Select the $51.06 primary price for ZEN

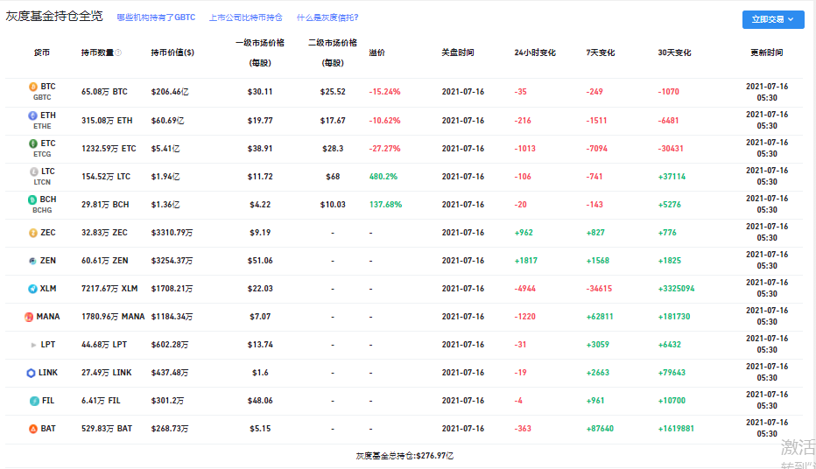pos(260,261)
